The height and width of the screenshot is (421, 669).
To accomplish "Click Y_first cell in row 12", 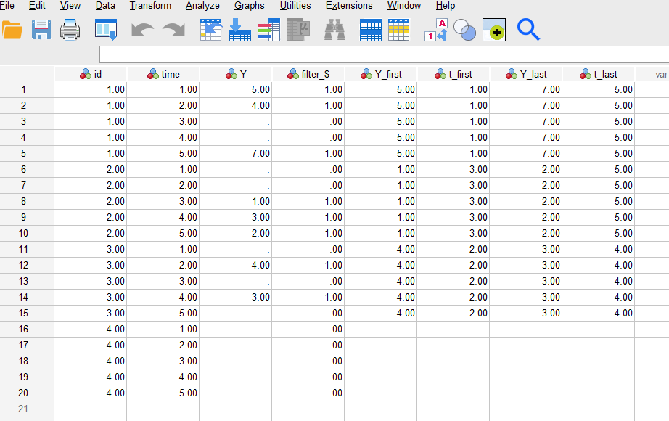I will pos(381,265).
